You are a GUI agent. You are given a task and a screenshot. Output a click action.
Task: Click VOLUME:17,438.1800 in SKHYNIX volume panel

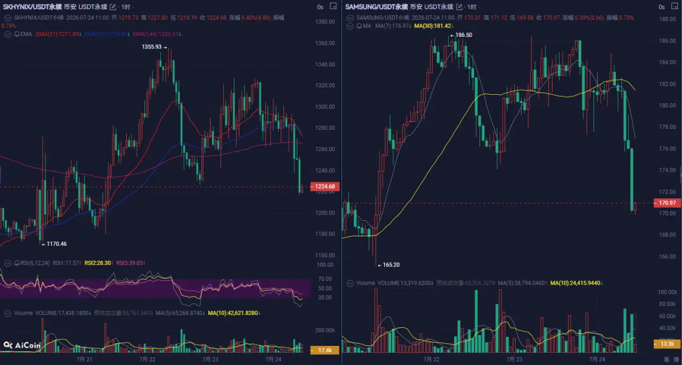pos(64,313)
